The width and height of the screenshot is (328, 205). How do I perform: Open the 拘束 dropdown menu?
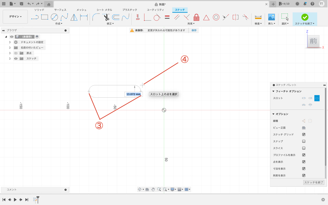tap(191, 24)
